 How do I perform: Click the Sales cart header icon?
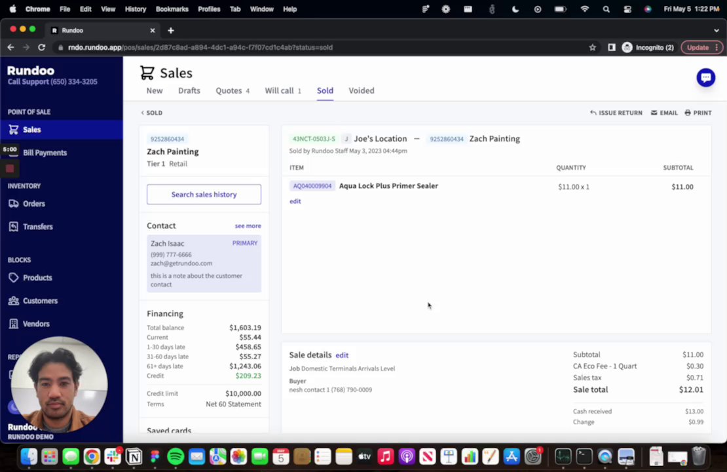(x=147, y=73)
